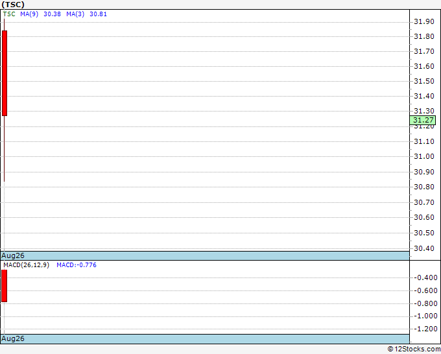Click the 30.40 price axis label
This screenshot has height=354, width=441.
click(x=424, y=248)
